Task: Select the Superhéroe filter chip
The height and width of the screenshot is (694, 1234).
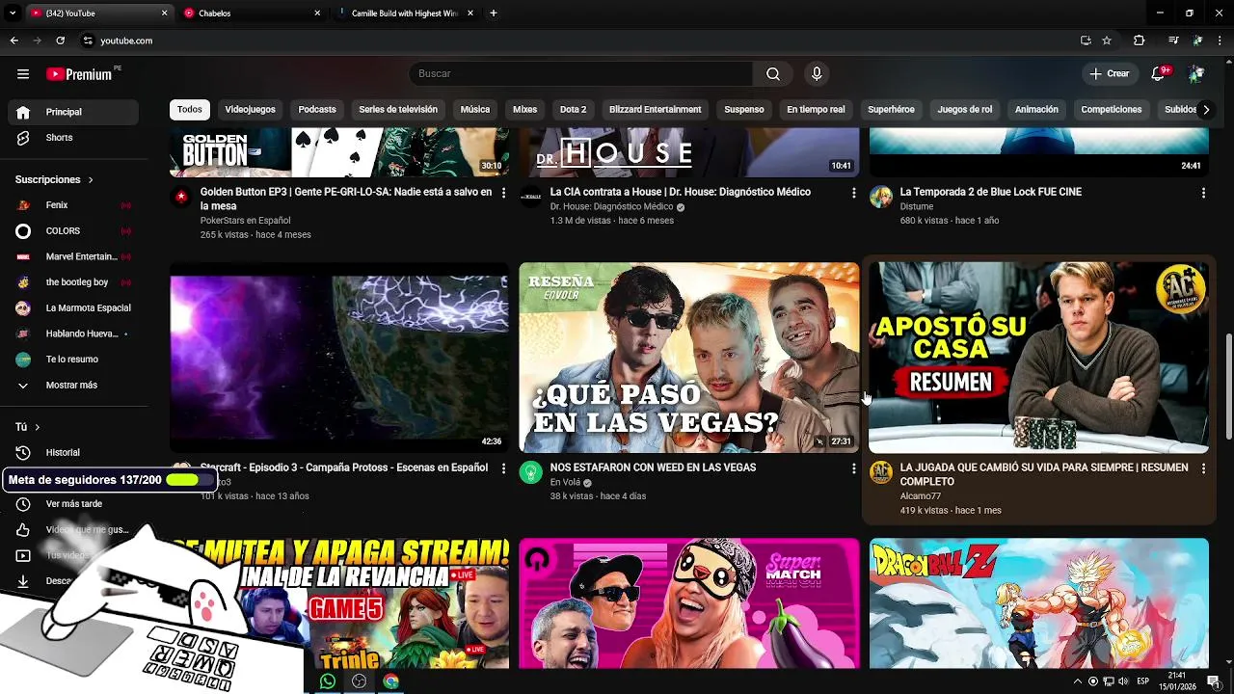Action: pyautogui.click(x=891, y=110)
